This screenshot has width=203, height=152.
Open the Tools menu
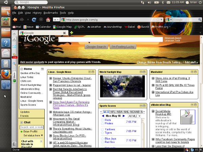[x=63, y=13]
